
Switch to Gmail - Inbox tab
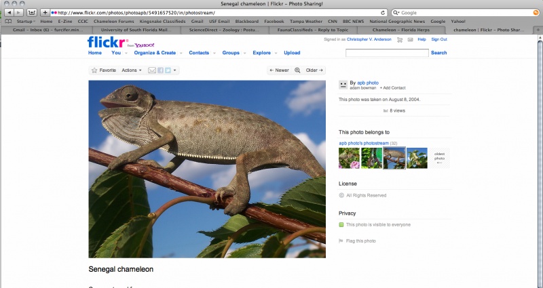[48, 30]
